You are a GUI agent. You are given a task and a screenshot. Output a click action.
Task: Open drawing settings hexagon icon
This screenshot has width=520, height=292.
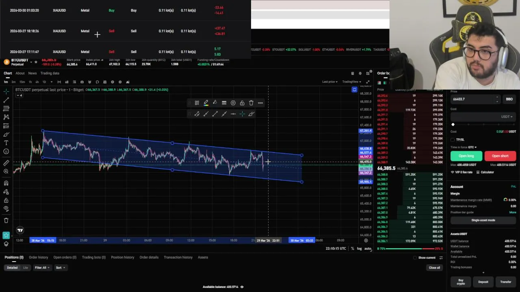click(x=233, y=103)
